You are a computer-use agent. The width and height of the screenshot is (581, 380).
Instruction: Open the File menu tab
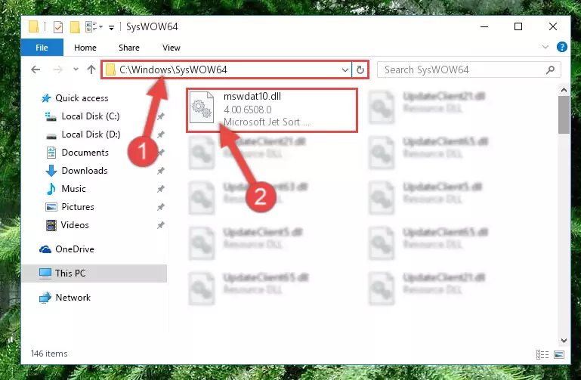pos(42,48)
